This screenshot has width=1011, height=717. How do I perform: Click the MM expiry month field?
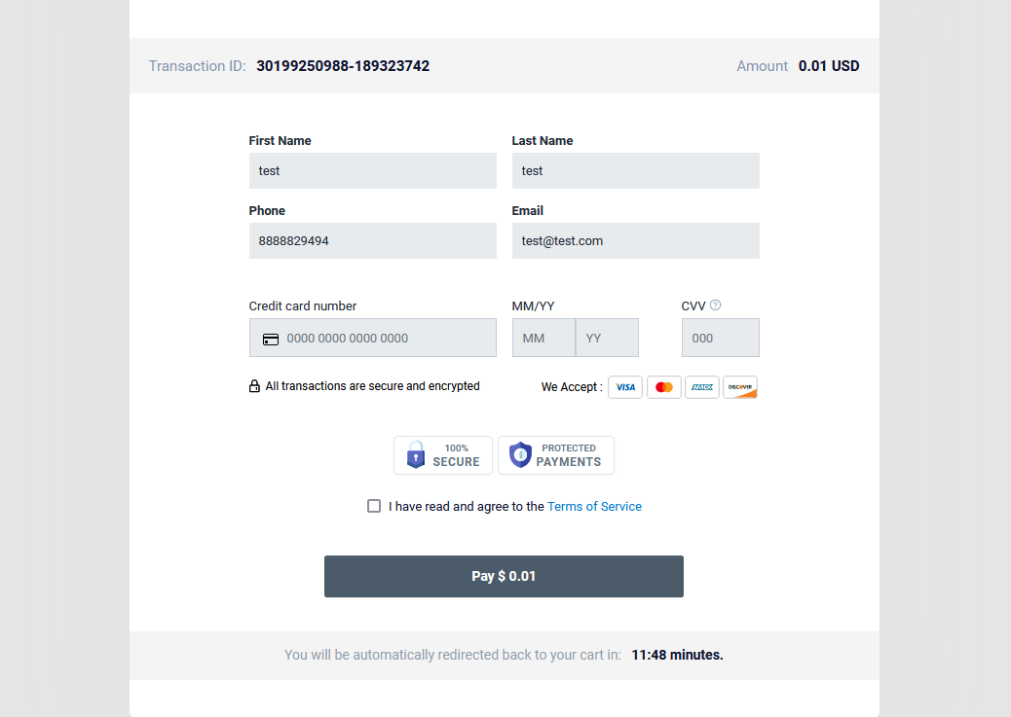point(543,338)
